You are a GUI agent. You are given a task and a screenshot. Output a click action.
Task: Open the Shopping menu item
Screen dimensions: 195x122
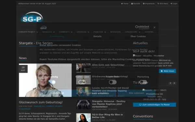coord(149,32)
